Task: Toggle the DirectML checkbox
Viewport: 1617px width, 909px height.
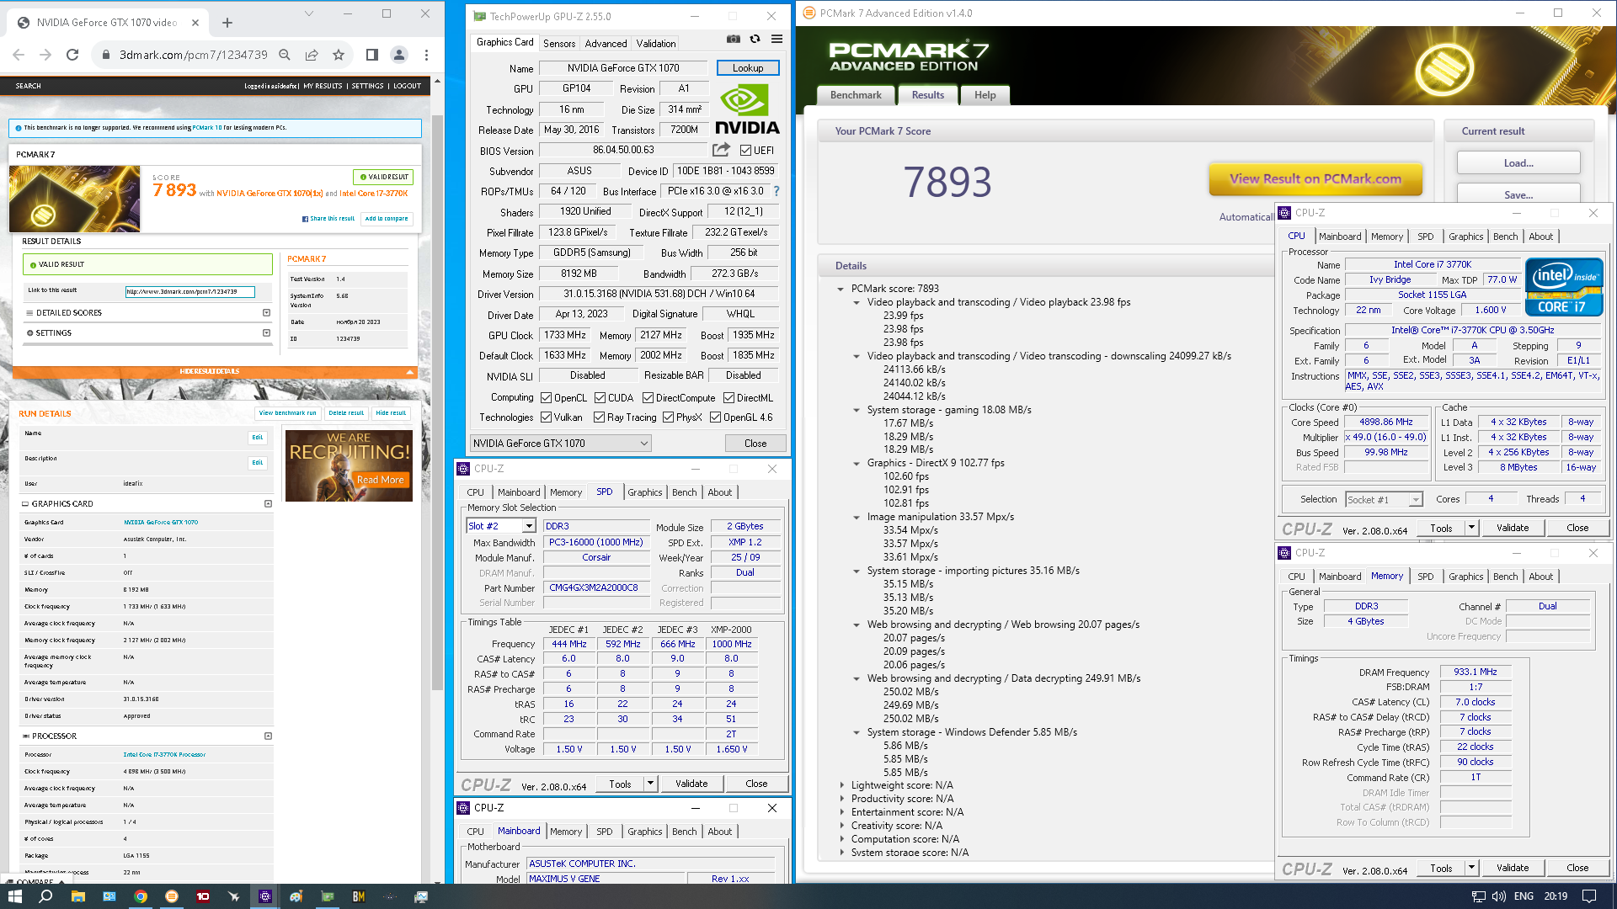Action: [x=728, y=398]
